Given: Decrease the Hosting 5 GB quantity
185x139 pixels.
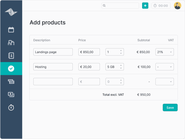Looking at the screenshot, I should coord(121,68).
